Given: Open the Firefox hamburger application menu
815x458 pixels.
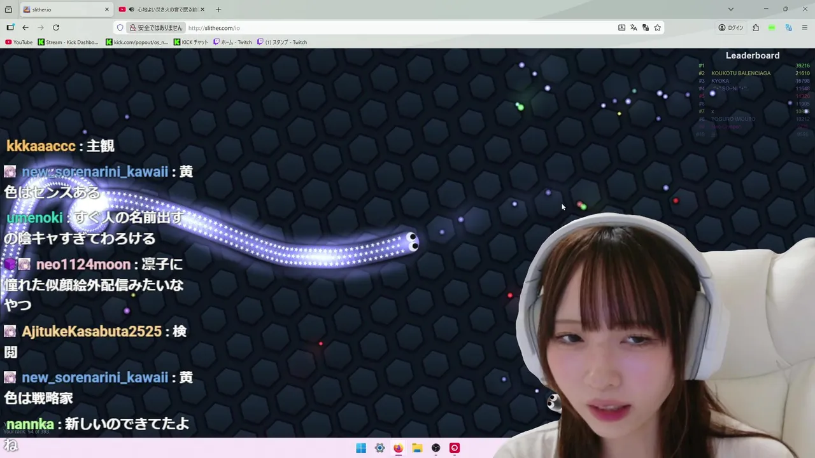Looking at the screenshot, I should tap(805, 28).
